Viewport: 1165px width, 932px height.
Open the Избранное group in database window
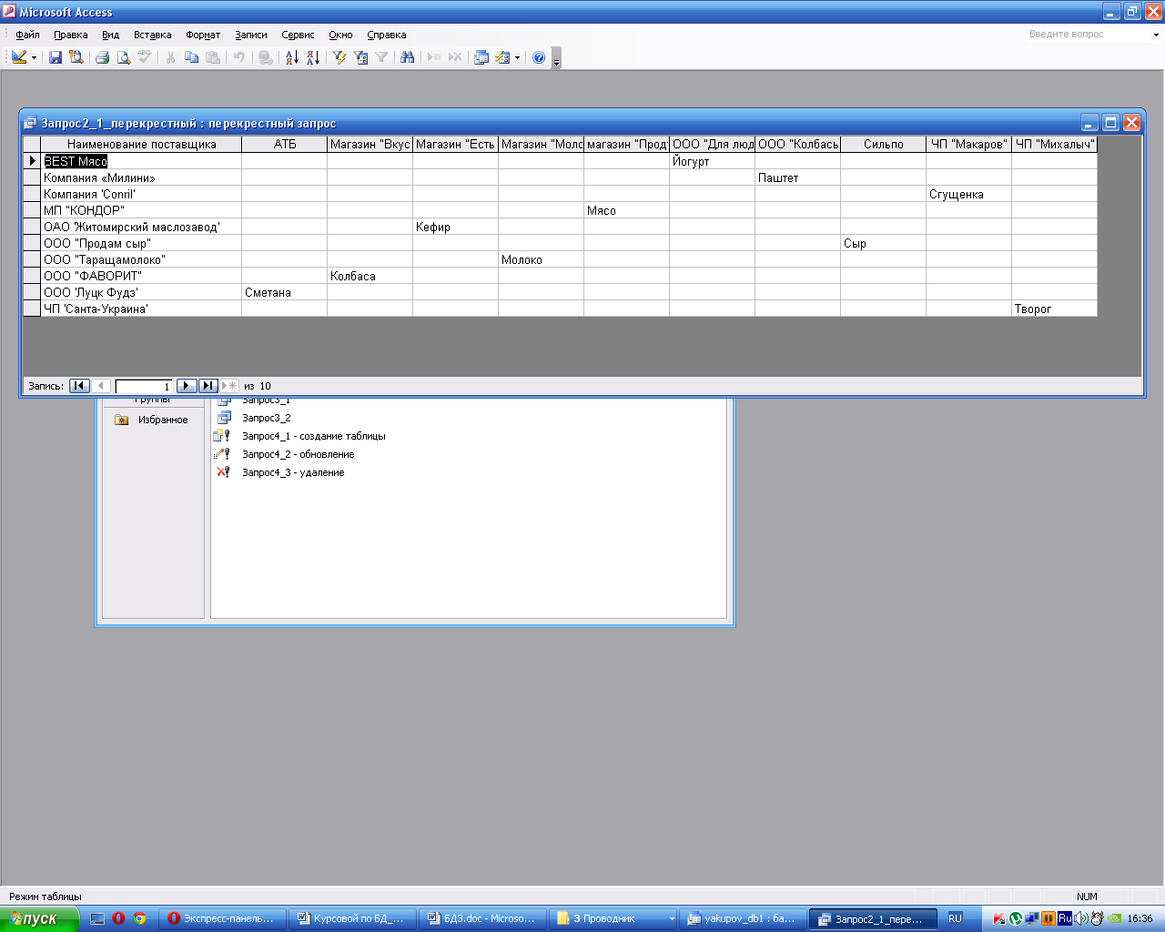point(152,420)
